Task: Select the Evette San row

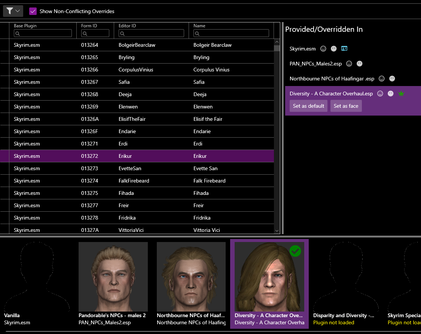Action: pos(137,168)
